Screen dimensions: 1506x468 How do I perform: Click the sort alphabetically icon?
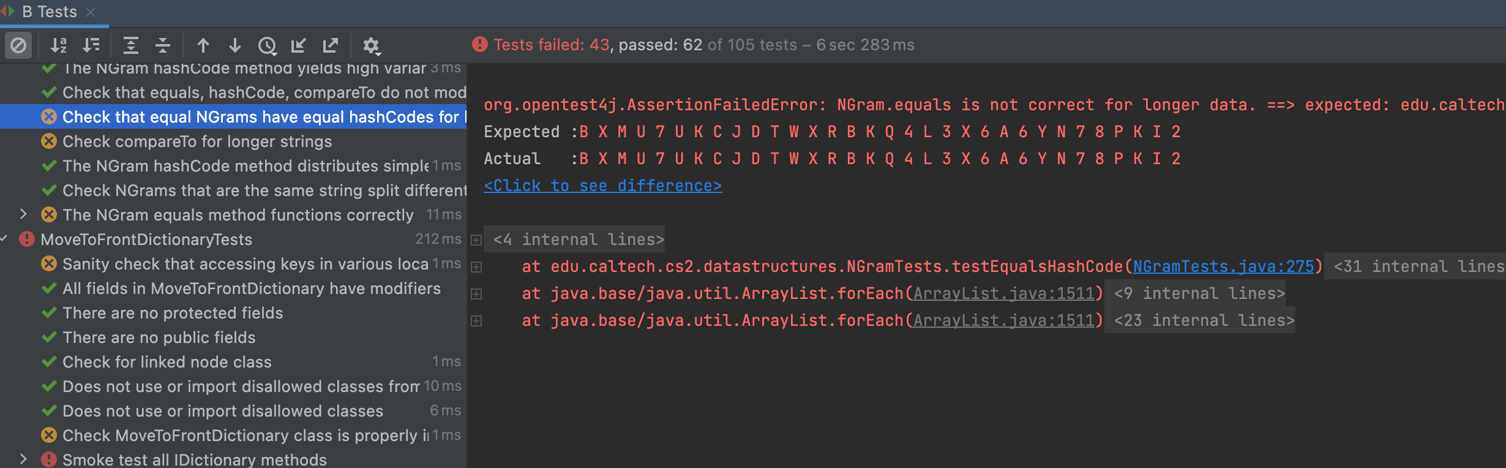(x=59, y=45)
